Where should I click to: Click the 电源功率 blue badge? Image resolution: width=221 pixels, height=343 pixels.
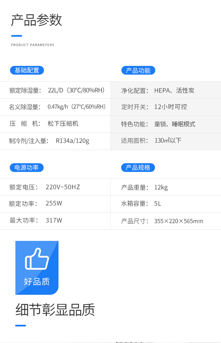coord(27,168)
